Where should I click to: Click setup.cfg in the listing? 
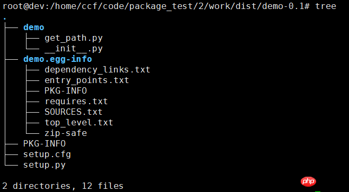[47, 154]
